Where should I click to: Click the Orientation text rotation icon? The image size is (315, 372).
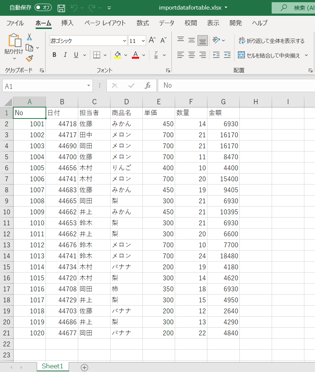pos(216,40)
